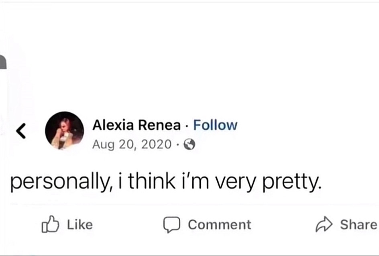Click the surname Renea in the header

point(159,125)
